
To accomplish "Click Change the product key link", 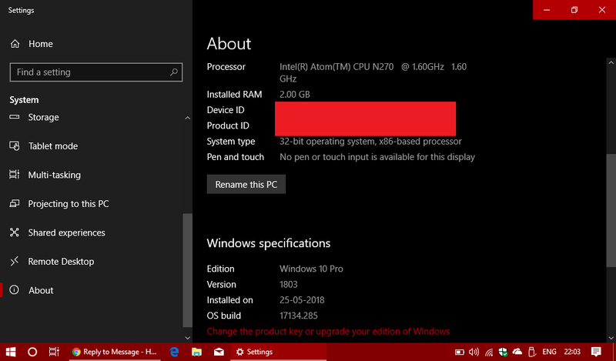I will click(328, 332).
